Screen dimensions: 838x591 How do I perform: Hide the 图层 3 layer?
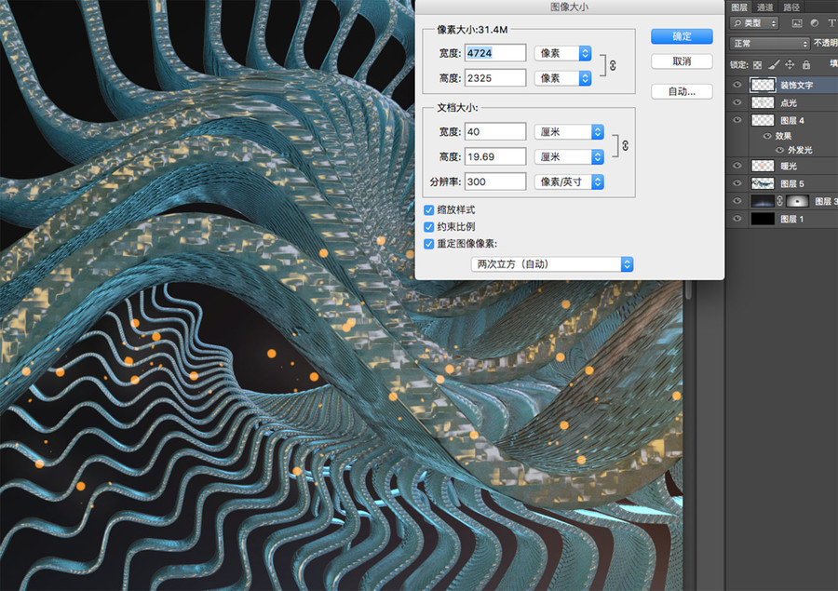point(737,201)
